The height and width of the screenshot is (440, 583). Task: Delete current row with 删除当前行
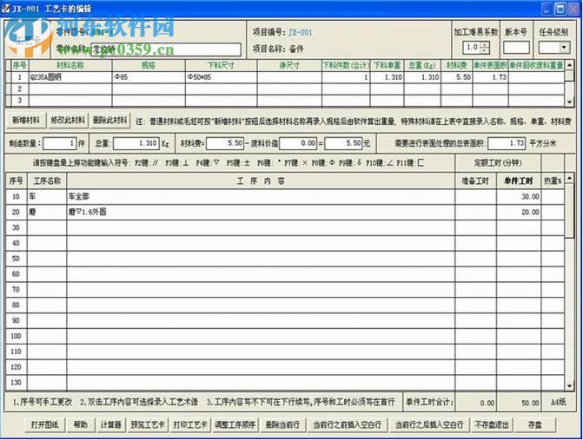pyautogui.click(x=282, y=424)
